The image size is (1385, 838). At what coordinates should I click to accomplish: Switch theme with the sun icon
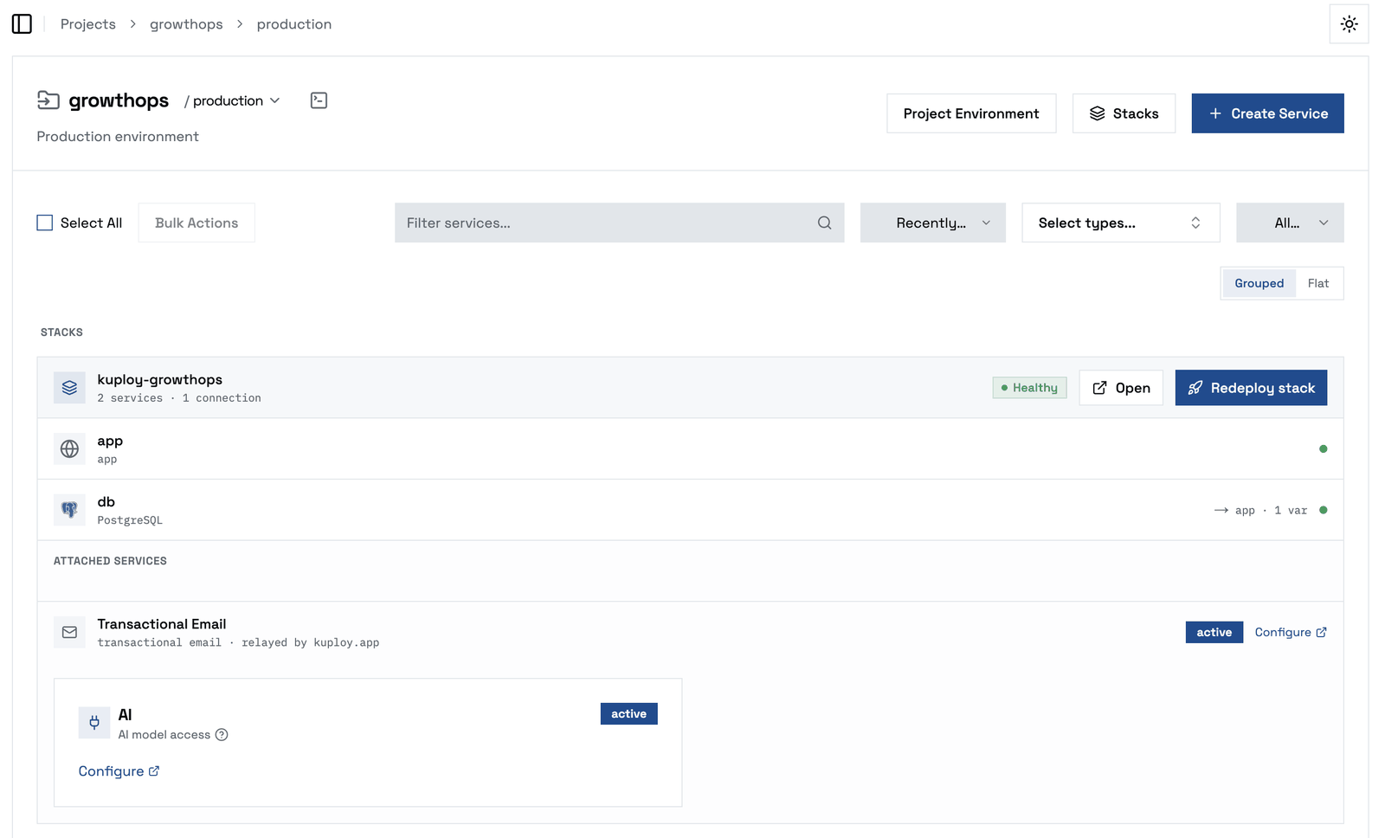tap(1349, 24)
